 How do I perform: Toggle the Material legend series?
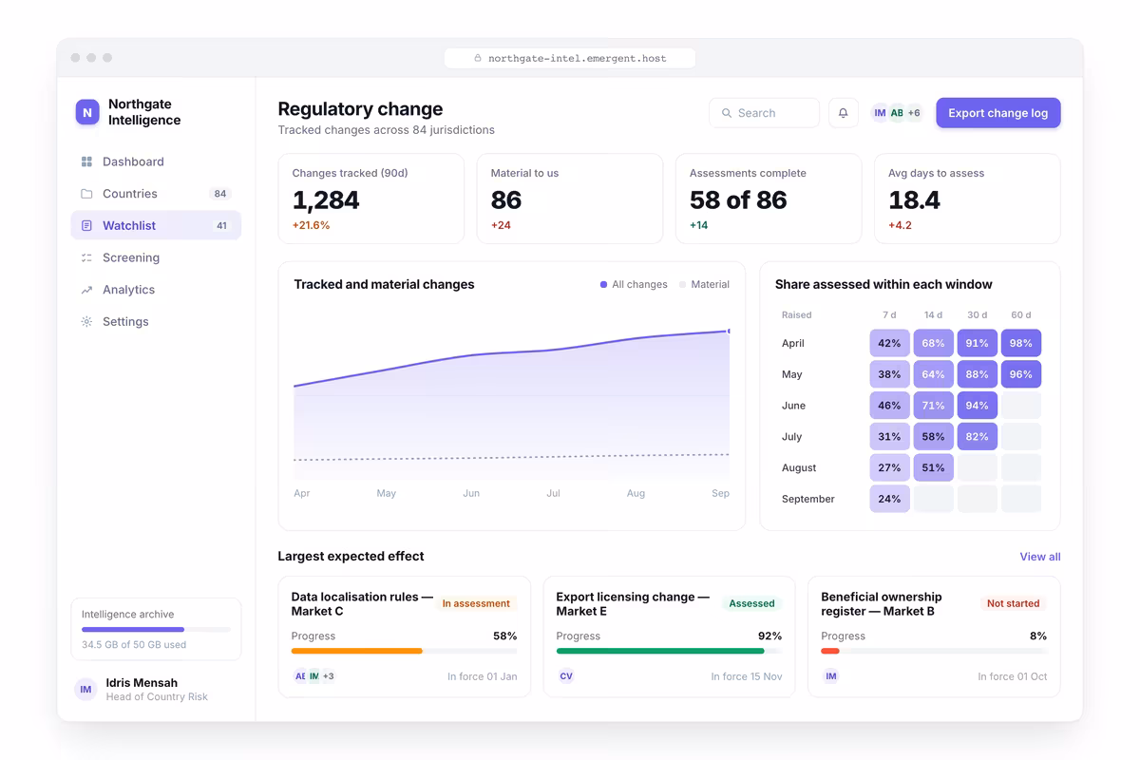(704, 285)
